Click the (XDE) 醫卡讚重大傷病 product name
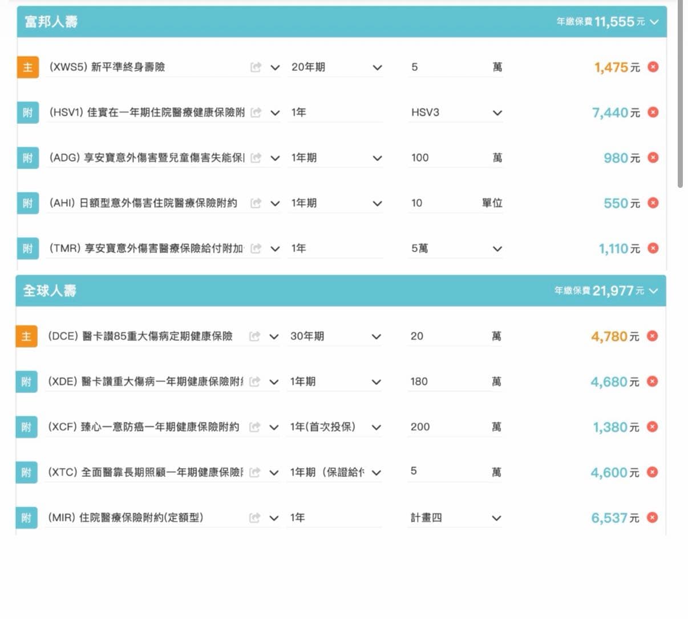 click(145, 381)
